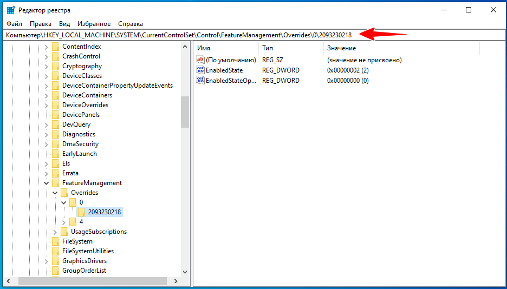Select the ContentIndex folder icon
This screenshot has height=289, width=507.
(55, 47)
